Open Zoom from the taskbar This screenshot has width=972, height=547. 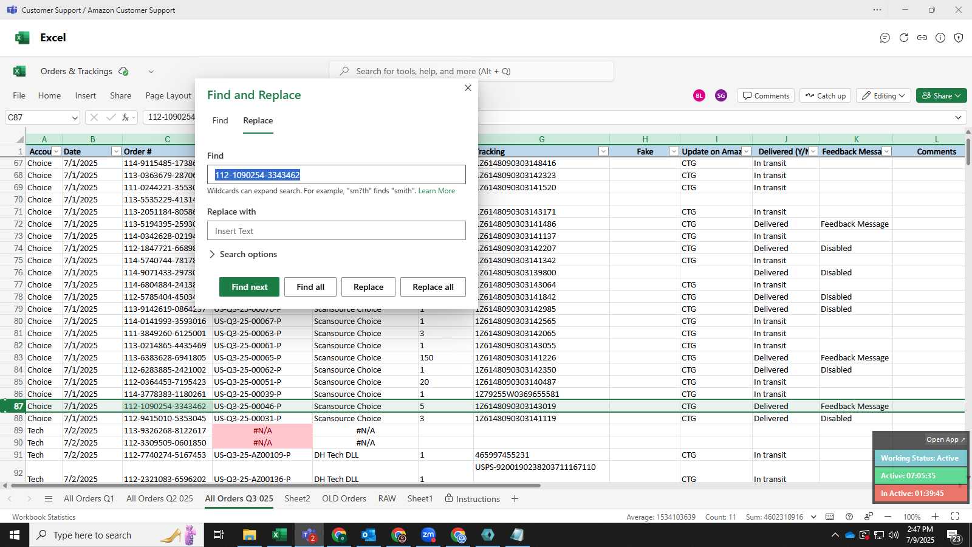(x=428, y=535)
